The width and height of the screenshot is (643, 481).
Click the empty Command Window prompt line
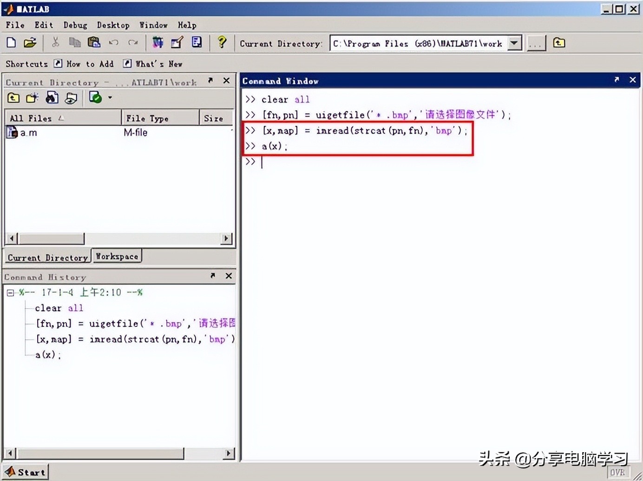[x=440, y=162]
